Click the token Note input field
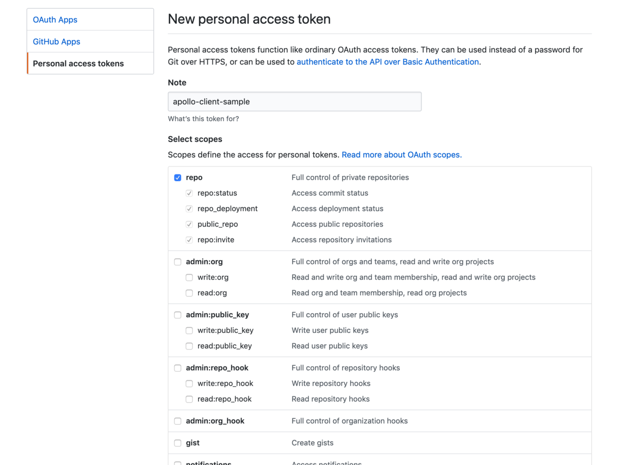 coord(295,102)
